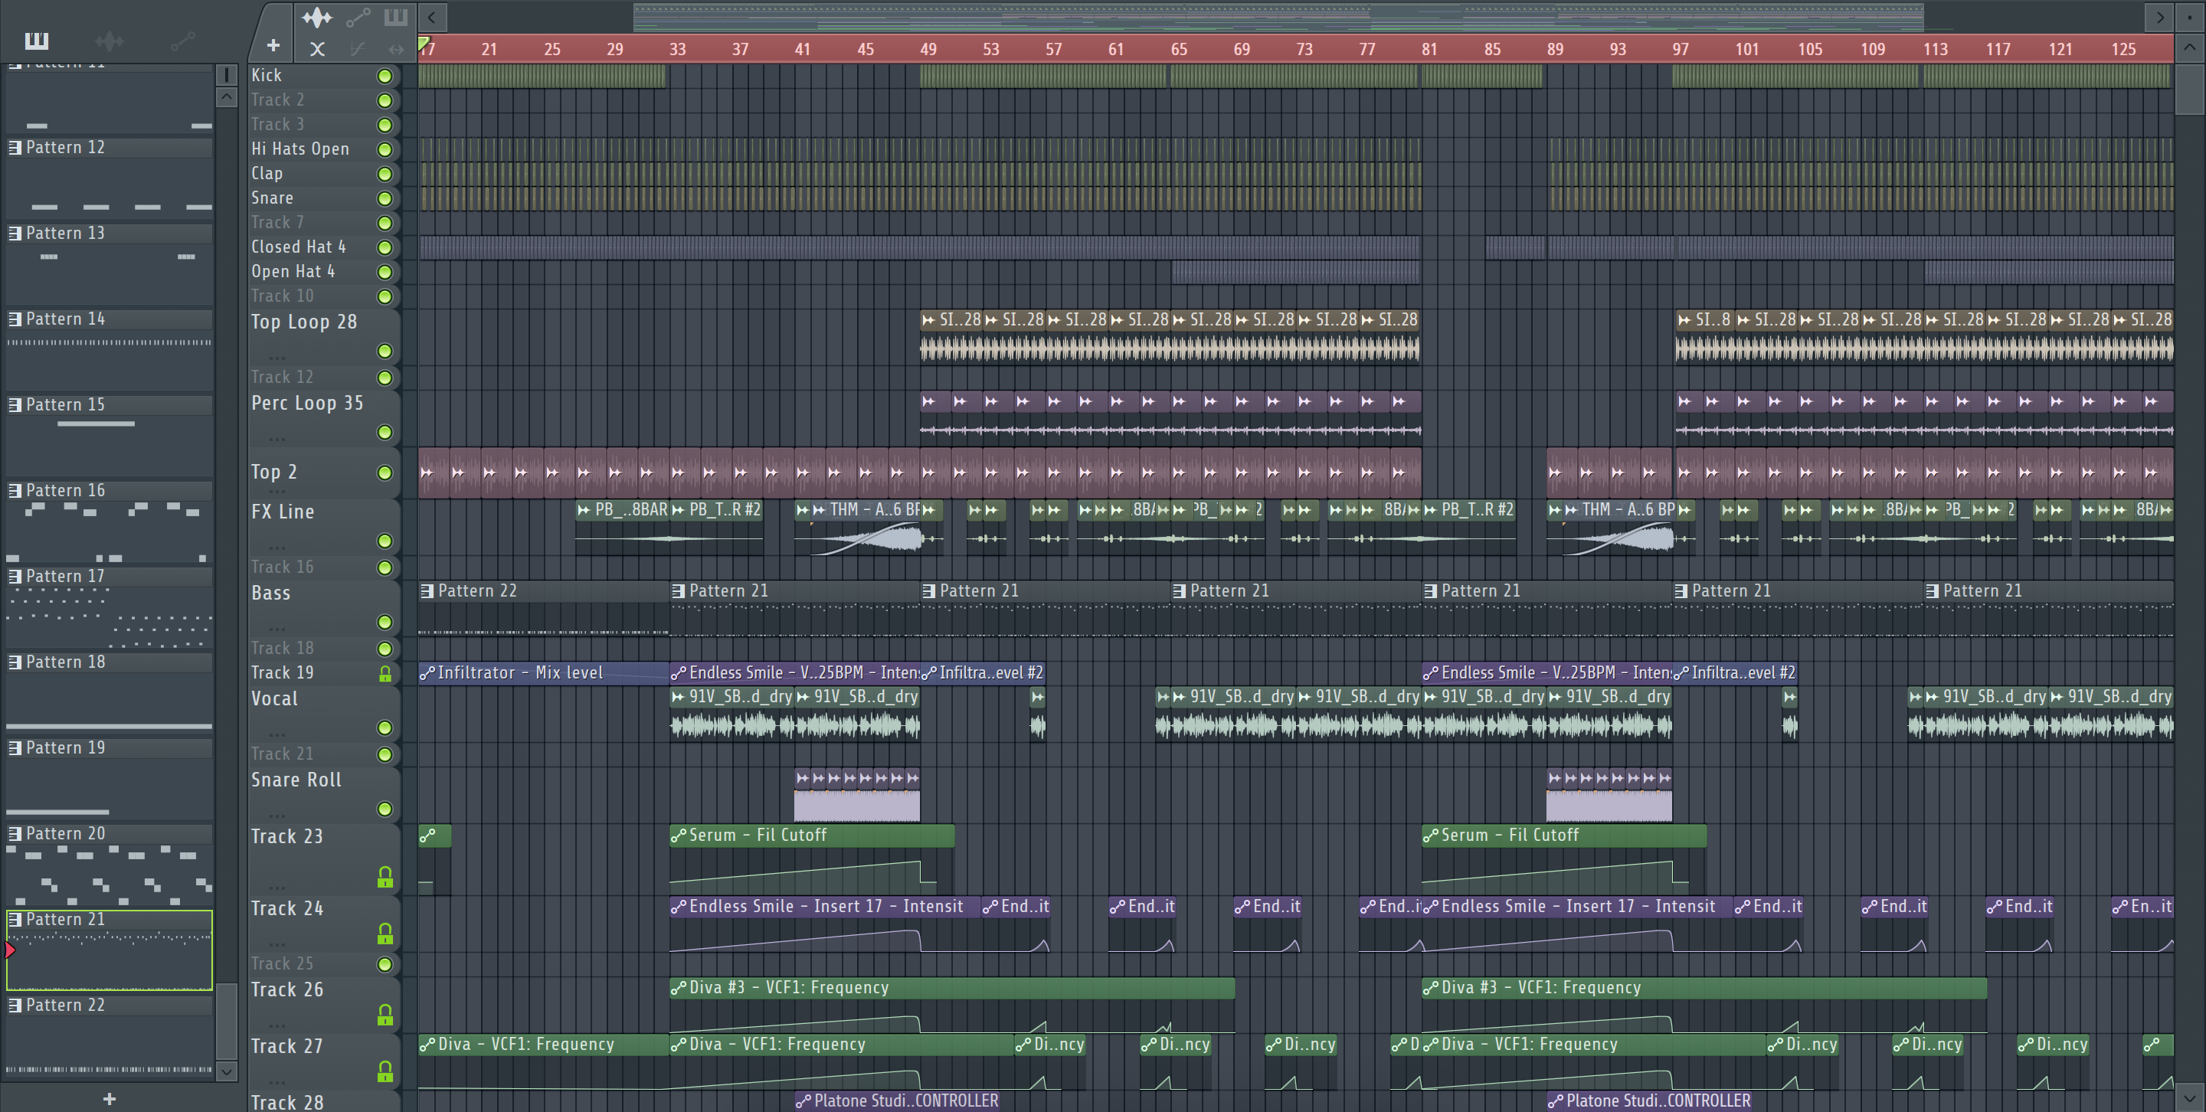This screenshot has height=1112, width=2206.
Task: Mute the Snare Roll track
Action: (385, 809)
